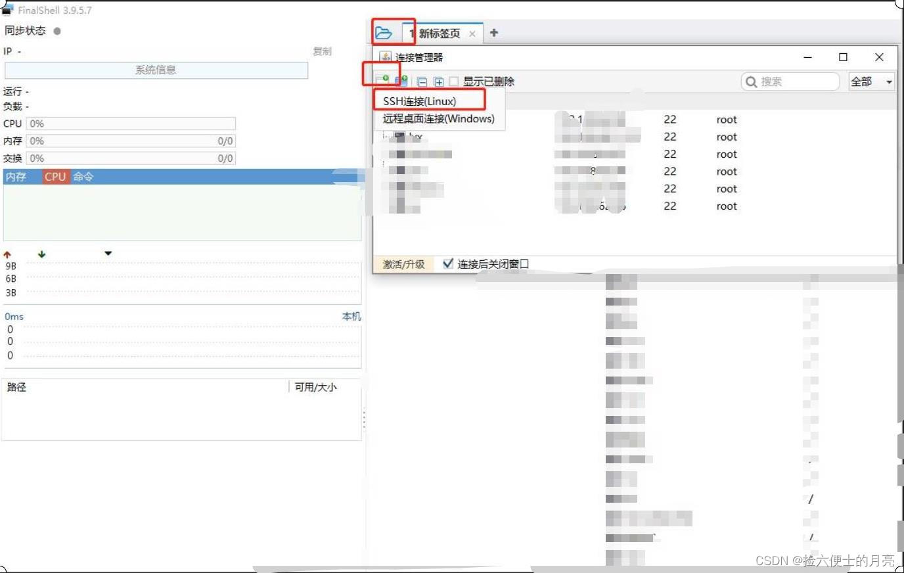904x573 pixels.
Task: Click the FinalShell app title icon
Action: pos(7,9)
